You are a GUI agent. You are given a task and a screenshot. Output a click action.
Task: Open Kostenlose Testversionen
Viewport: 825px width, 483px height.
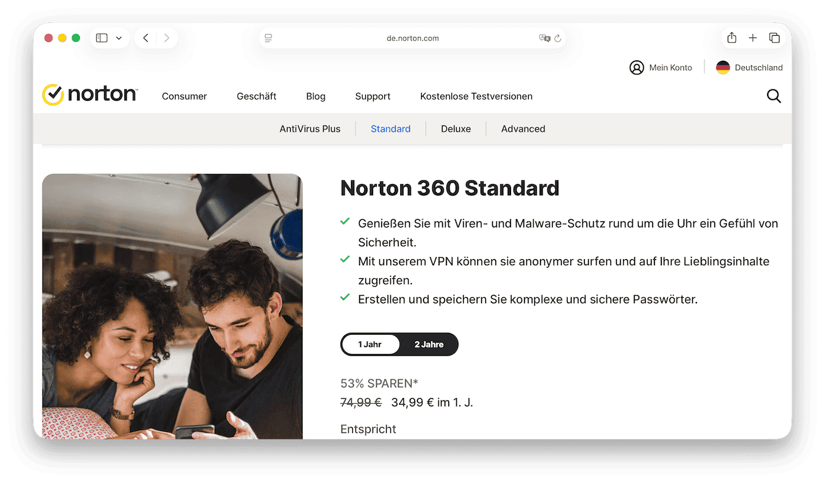(x=476, y=96)
